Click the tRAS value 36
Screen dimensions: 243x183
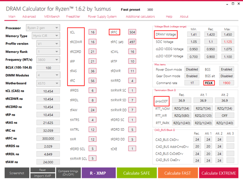(93, 71)
